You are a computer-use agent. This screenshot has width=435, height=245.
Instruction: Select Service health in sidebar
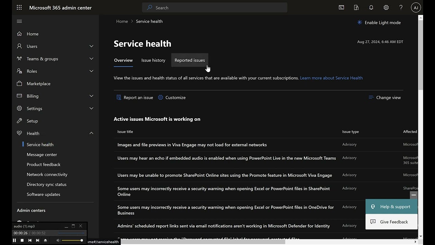coord(40,145)
